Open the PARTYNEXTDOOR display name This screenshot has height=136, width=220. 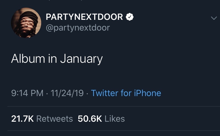click(x=84, y=17)
